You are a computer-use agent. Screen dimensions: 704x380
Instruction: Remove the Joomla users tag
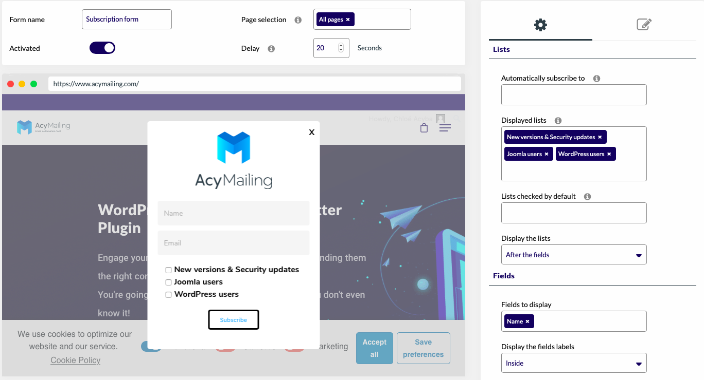pos(547,154)
